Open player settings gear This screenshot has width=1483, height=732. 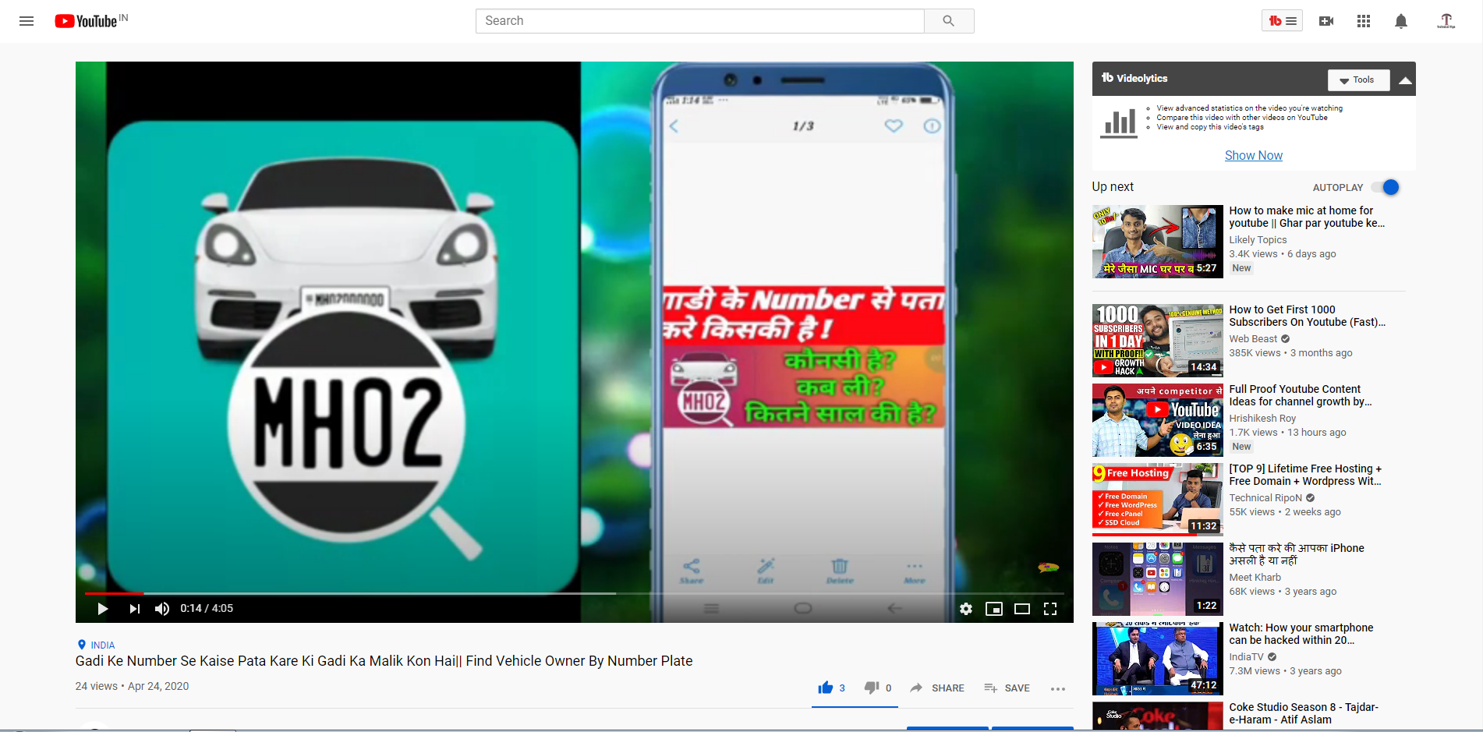[966, 609]
